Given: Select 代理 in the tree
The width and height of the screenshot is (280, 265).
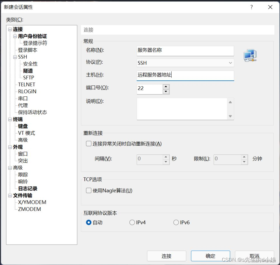Looking at the screenshot, I should 23,105.
